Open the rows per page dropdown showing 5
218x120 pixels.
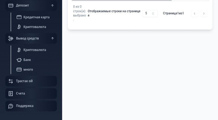coord(150,14)
